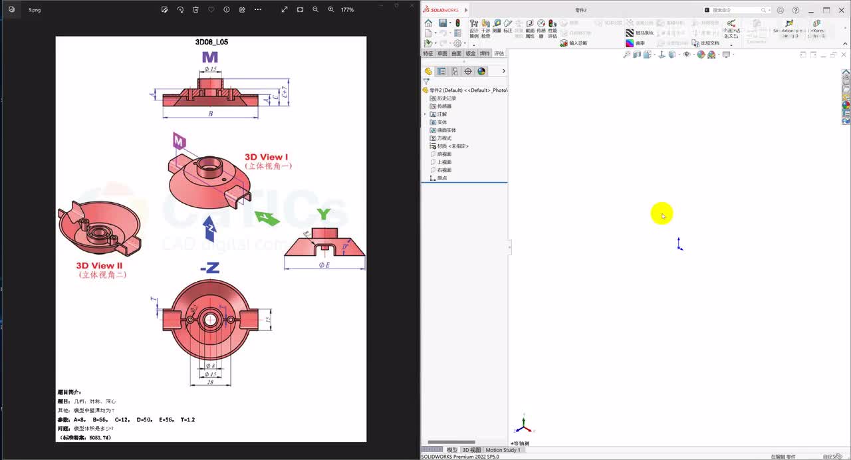Click the SOLIDWORKS command search field
The height and width of the screenshot is (460, 851).
click(737, 10)
